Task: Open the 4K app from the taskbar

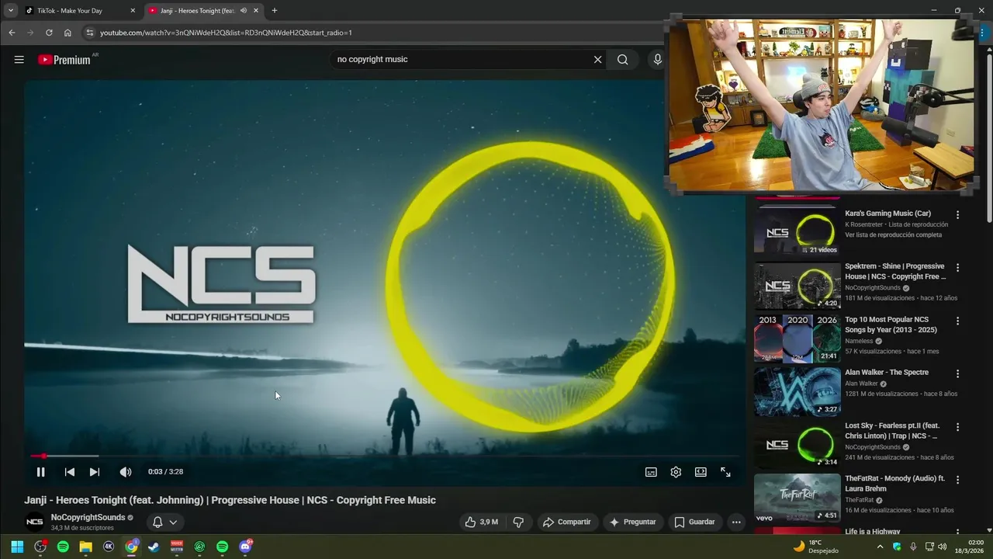Action: tap(109, 547)
